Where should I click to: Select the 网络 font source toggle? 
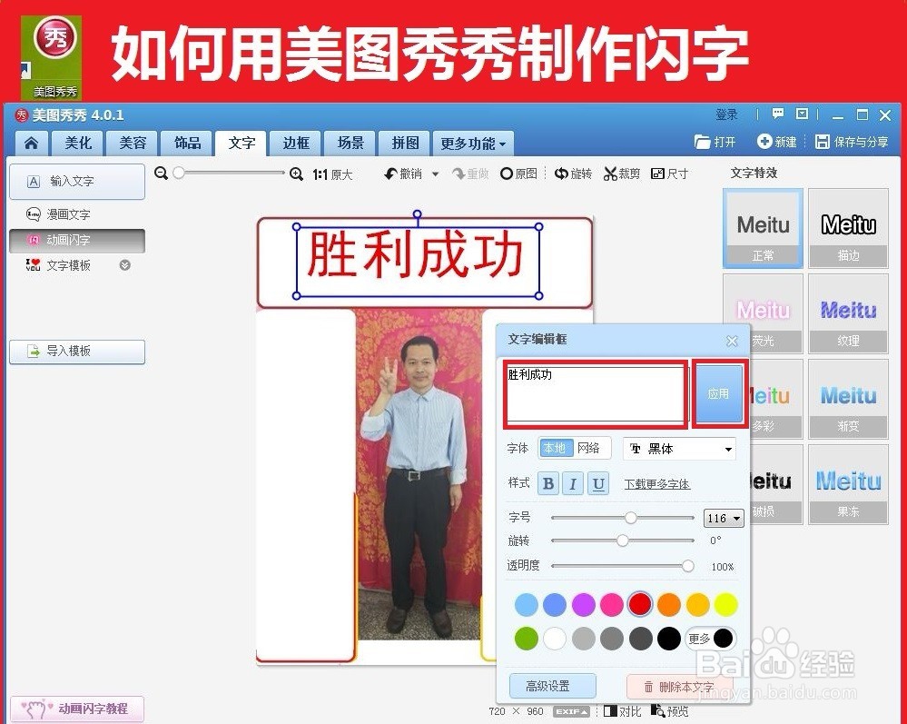click(x=589, y=448)
